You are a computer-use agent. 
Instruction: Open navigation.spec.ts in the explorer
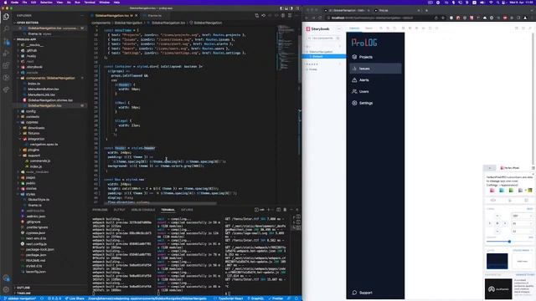click(44, 145)
